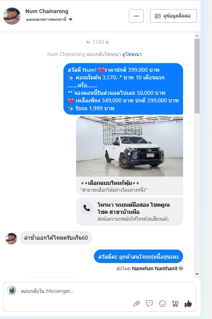Click the help question mark beside Nanwhan Nanthanit

[181, 268]
